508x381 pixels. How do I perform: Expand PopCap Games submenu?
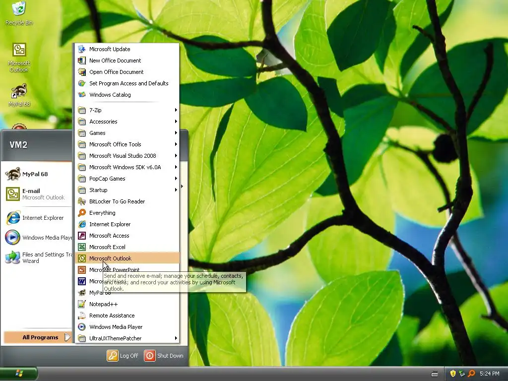coord(127,179)
